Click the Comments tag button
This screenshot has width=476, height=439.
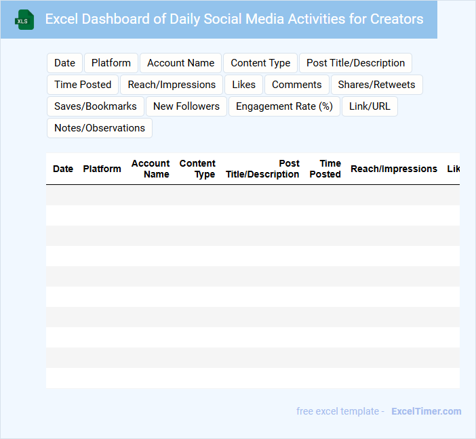click(x=297, y=85)
